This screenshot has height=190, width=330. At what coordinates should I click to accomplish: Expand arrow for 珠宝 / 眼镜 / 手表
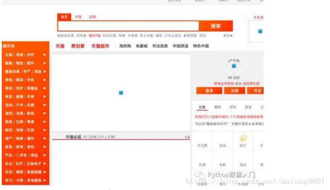click(x=45, y=97)
